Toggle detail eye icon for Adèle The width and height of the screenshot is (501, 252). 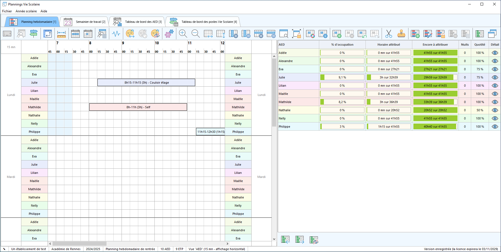coord(495,53)
